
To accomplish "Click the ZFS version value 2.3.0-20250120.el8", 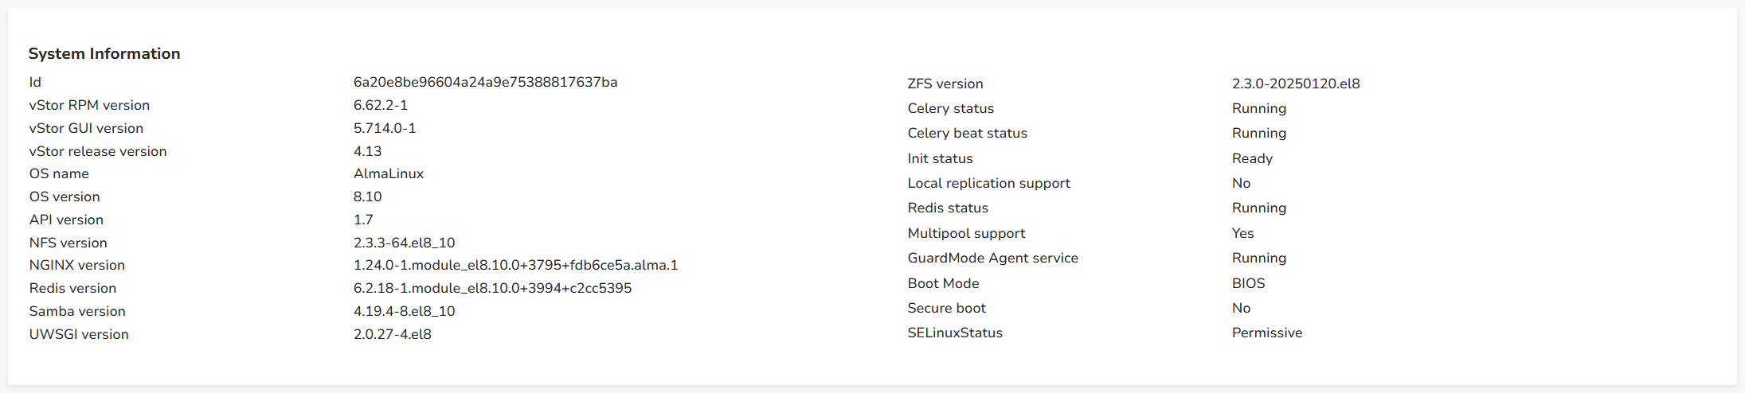I will click(x=1296, y=84).
